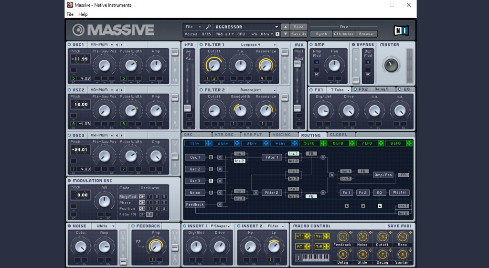The width and height of the screenshot is (489, 268).
Task: Switch to the KTR FLT tab
Action: 255,135
